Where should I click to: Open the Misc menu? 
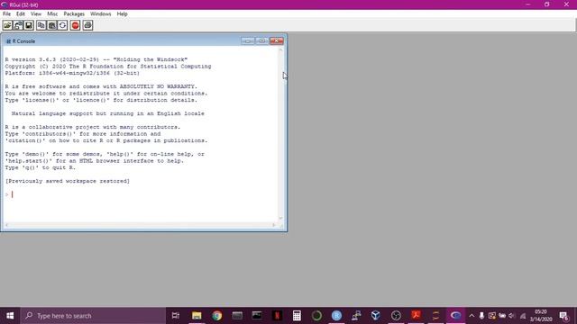52,14
